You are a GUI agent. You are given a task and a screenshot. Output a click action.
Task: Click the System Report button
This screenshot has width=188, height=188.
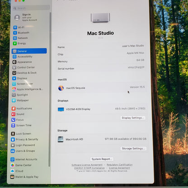pyautogui.click(x=102, y=159)
